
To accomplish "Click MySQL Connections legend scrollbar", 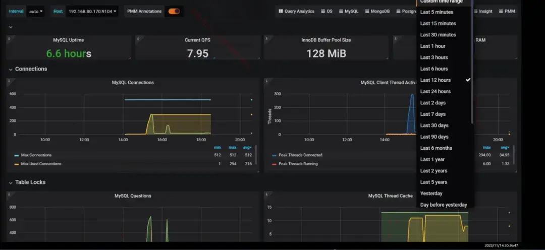I will [x=256, y=155].
